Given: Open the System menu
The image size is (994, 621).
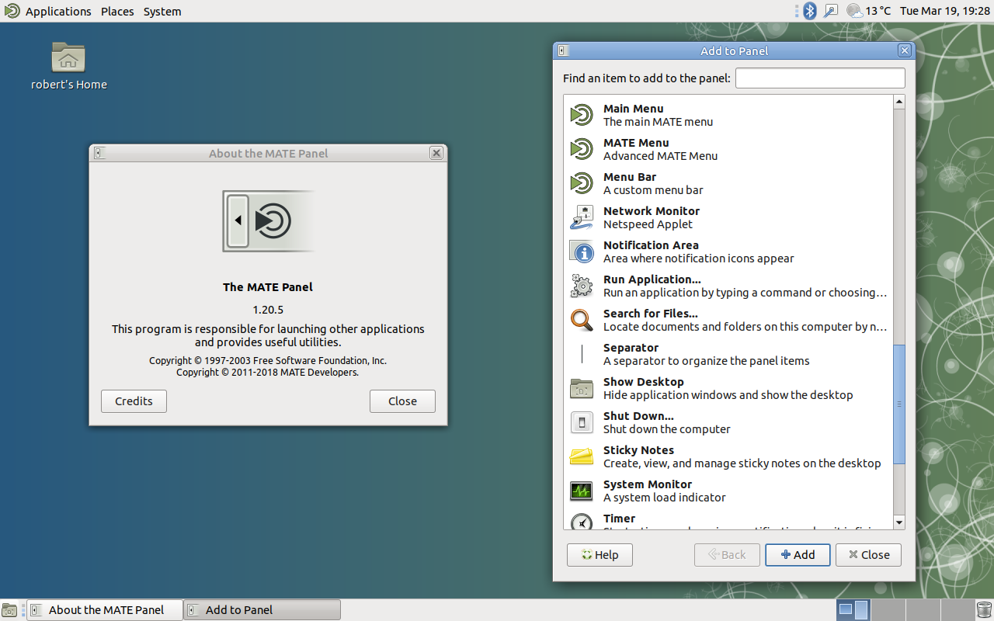Looking at the screenshot, I should (162, 12).
